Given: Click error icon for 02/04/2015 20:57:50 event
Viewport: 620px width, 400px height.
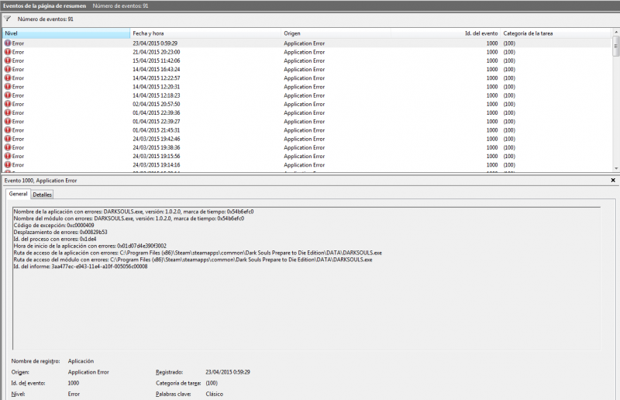Looking at the screenshot, I should click(x=8, y=104).
